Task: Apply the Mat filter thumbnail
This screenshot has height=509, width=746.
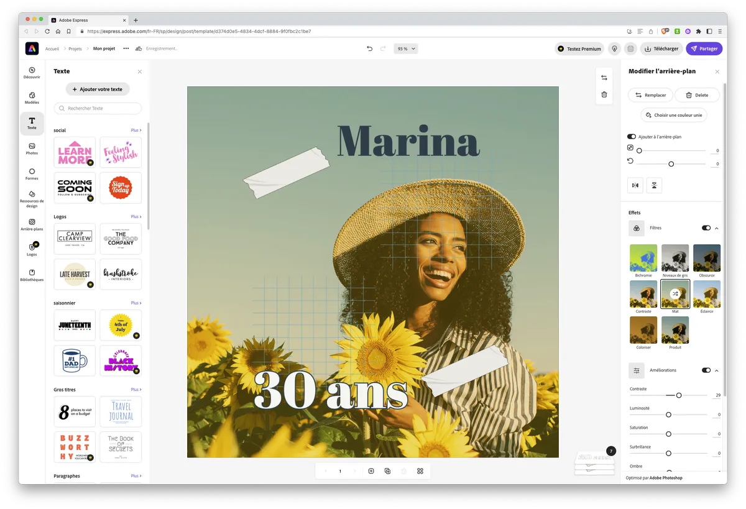Action: [x=675, y=293]
